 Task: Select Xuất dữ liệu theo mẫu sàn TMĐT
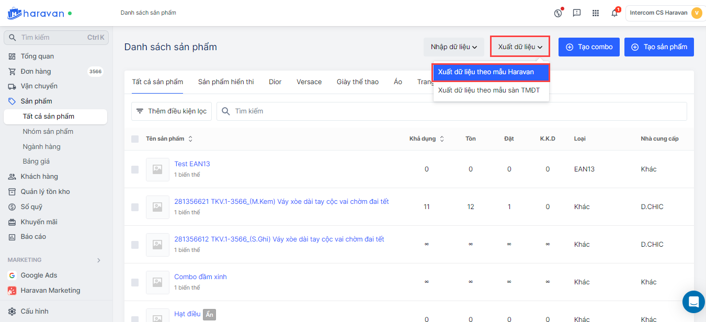tap(491, 90)
